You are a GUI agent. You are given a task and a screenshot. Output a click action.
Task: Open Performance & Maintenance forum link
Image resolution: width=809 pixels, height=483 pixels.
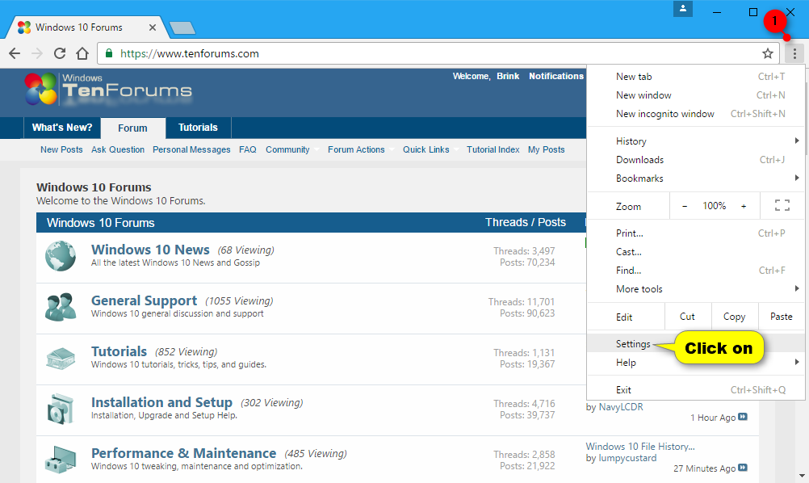183,453
